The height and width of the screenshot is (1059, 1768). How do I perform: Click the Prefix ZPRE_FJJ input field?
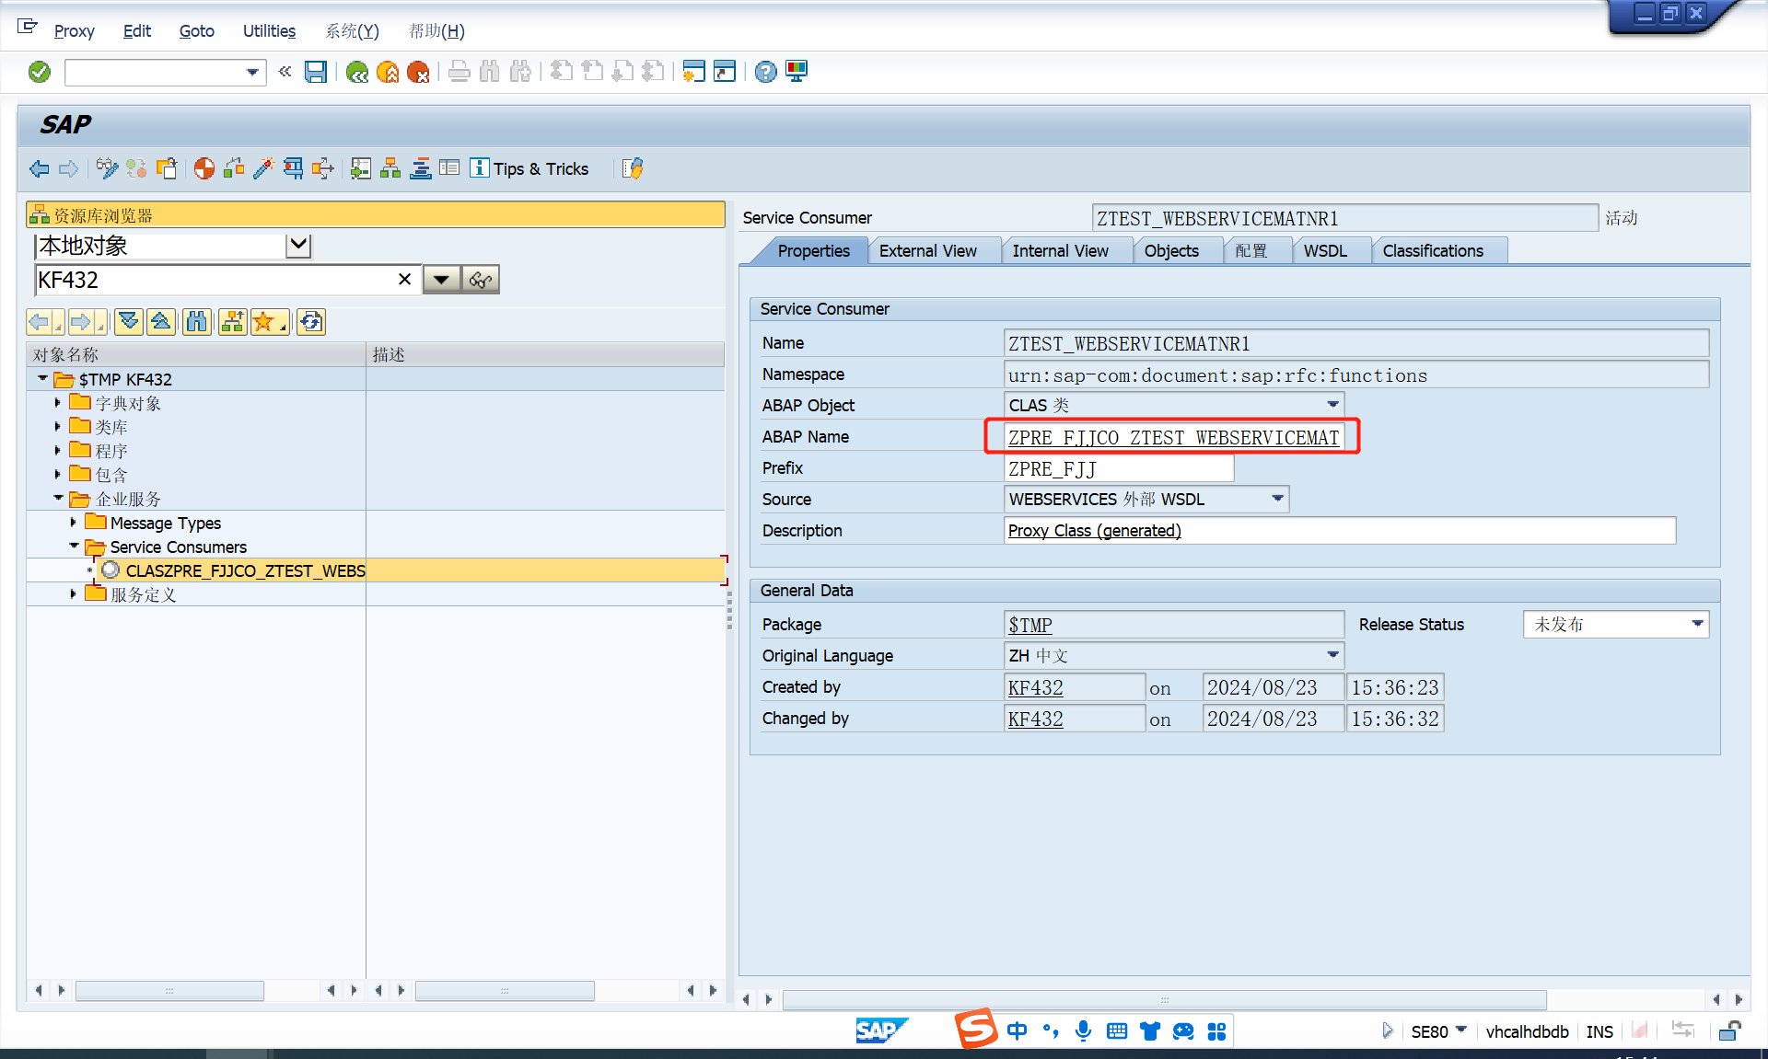click(x=1118, y=468)
